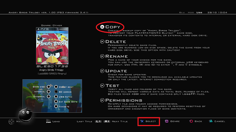Click the play arrow icon beside Update
Screen dimensions: 236x132
coord(102,71)
